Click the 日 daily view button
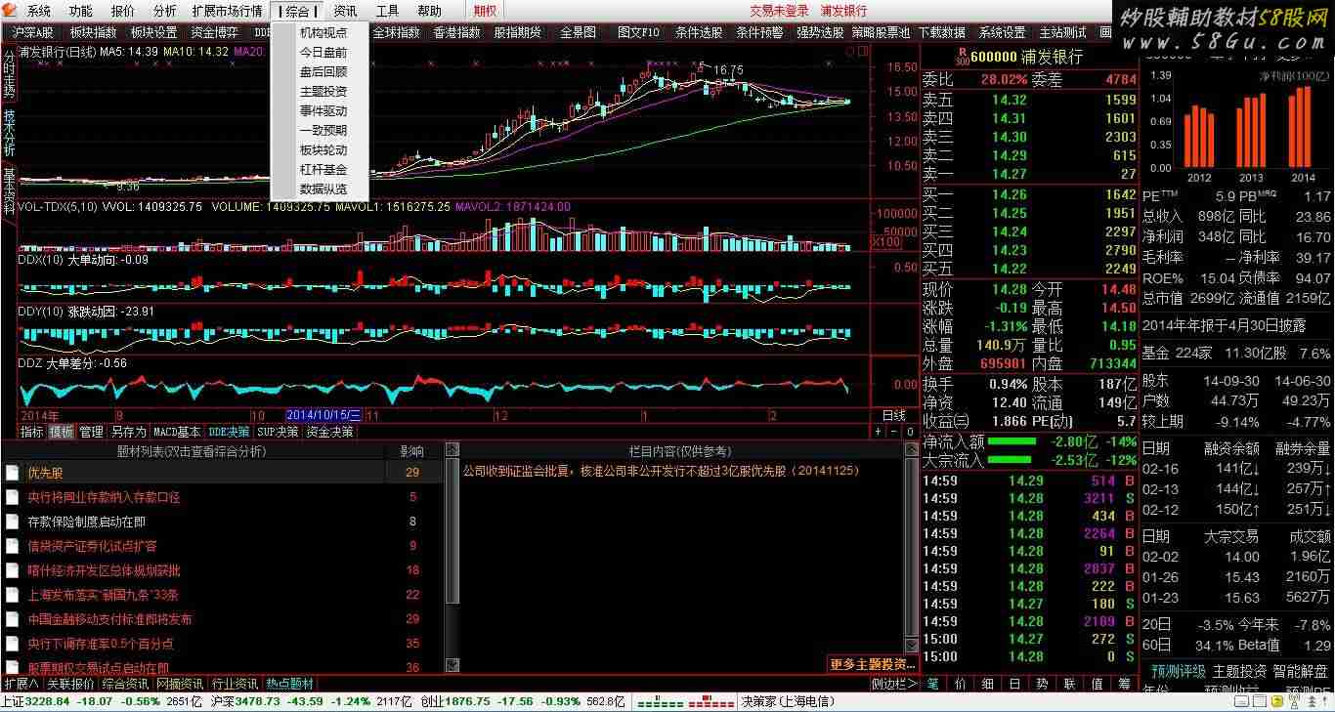 click(x=1015, y=684)
